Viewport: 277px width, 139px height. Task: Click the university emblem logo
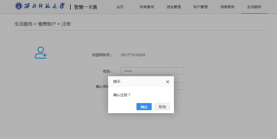click(x=18, y=6)
